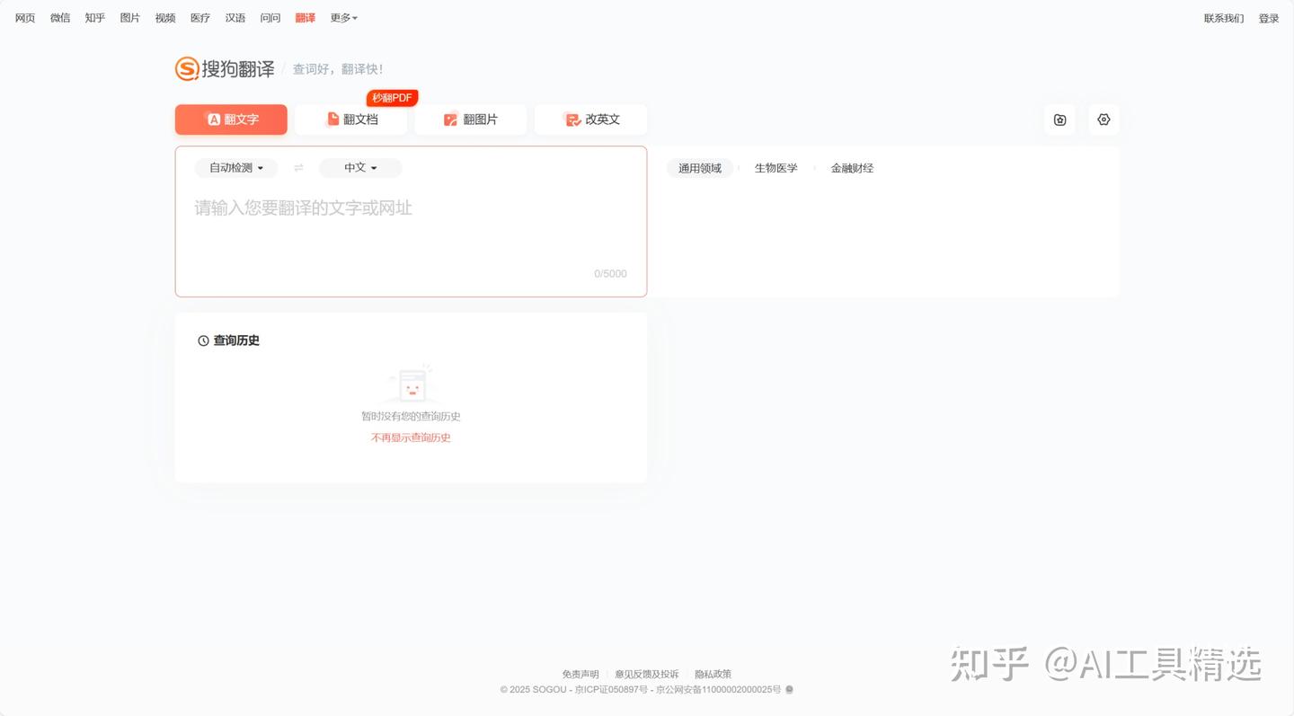
Task: Open the 自动检测 source language dropdown
Action: point(236,168)
